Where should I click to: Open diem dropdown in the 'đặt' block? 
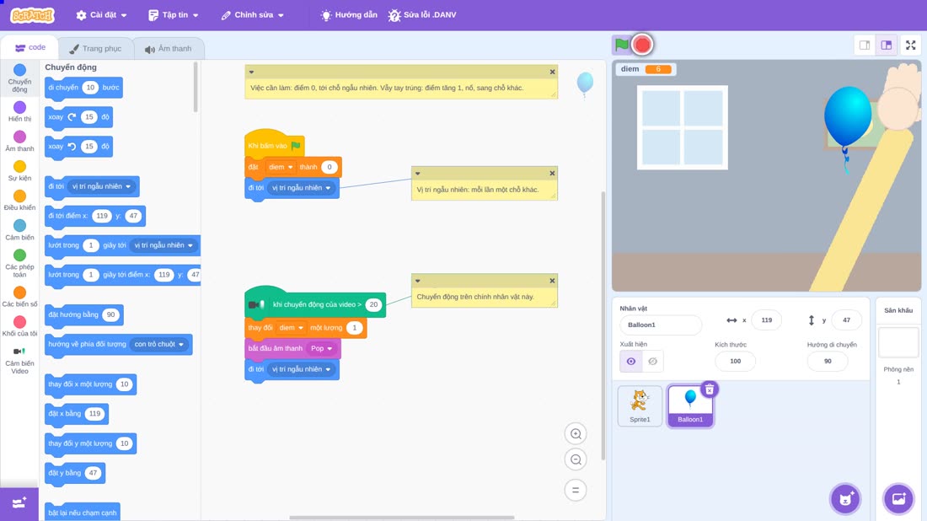click(x=281, y=168)
